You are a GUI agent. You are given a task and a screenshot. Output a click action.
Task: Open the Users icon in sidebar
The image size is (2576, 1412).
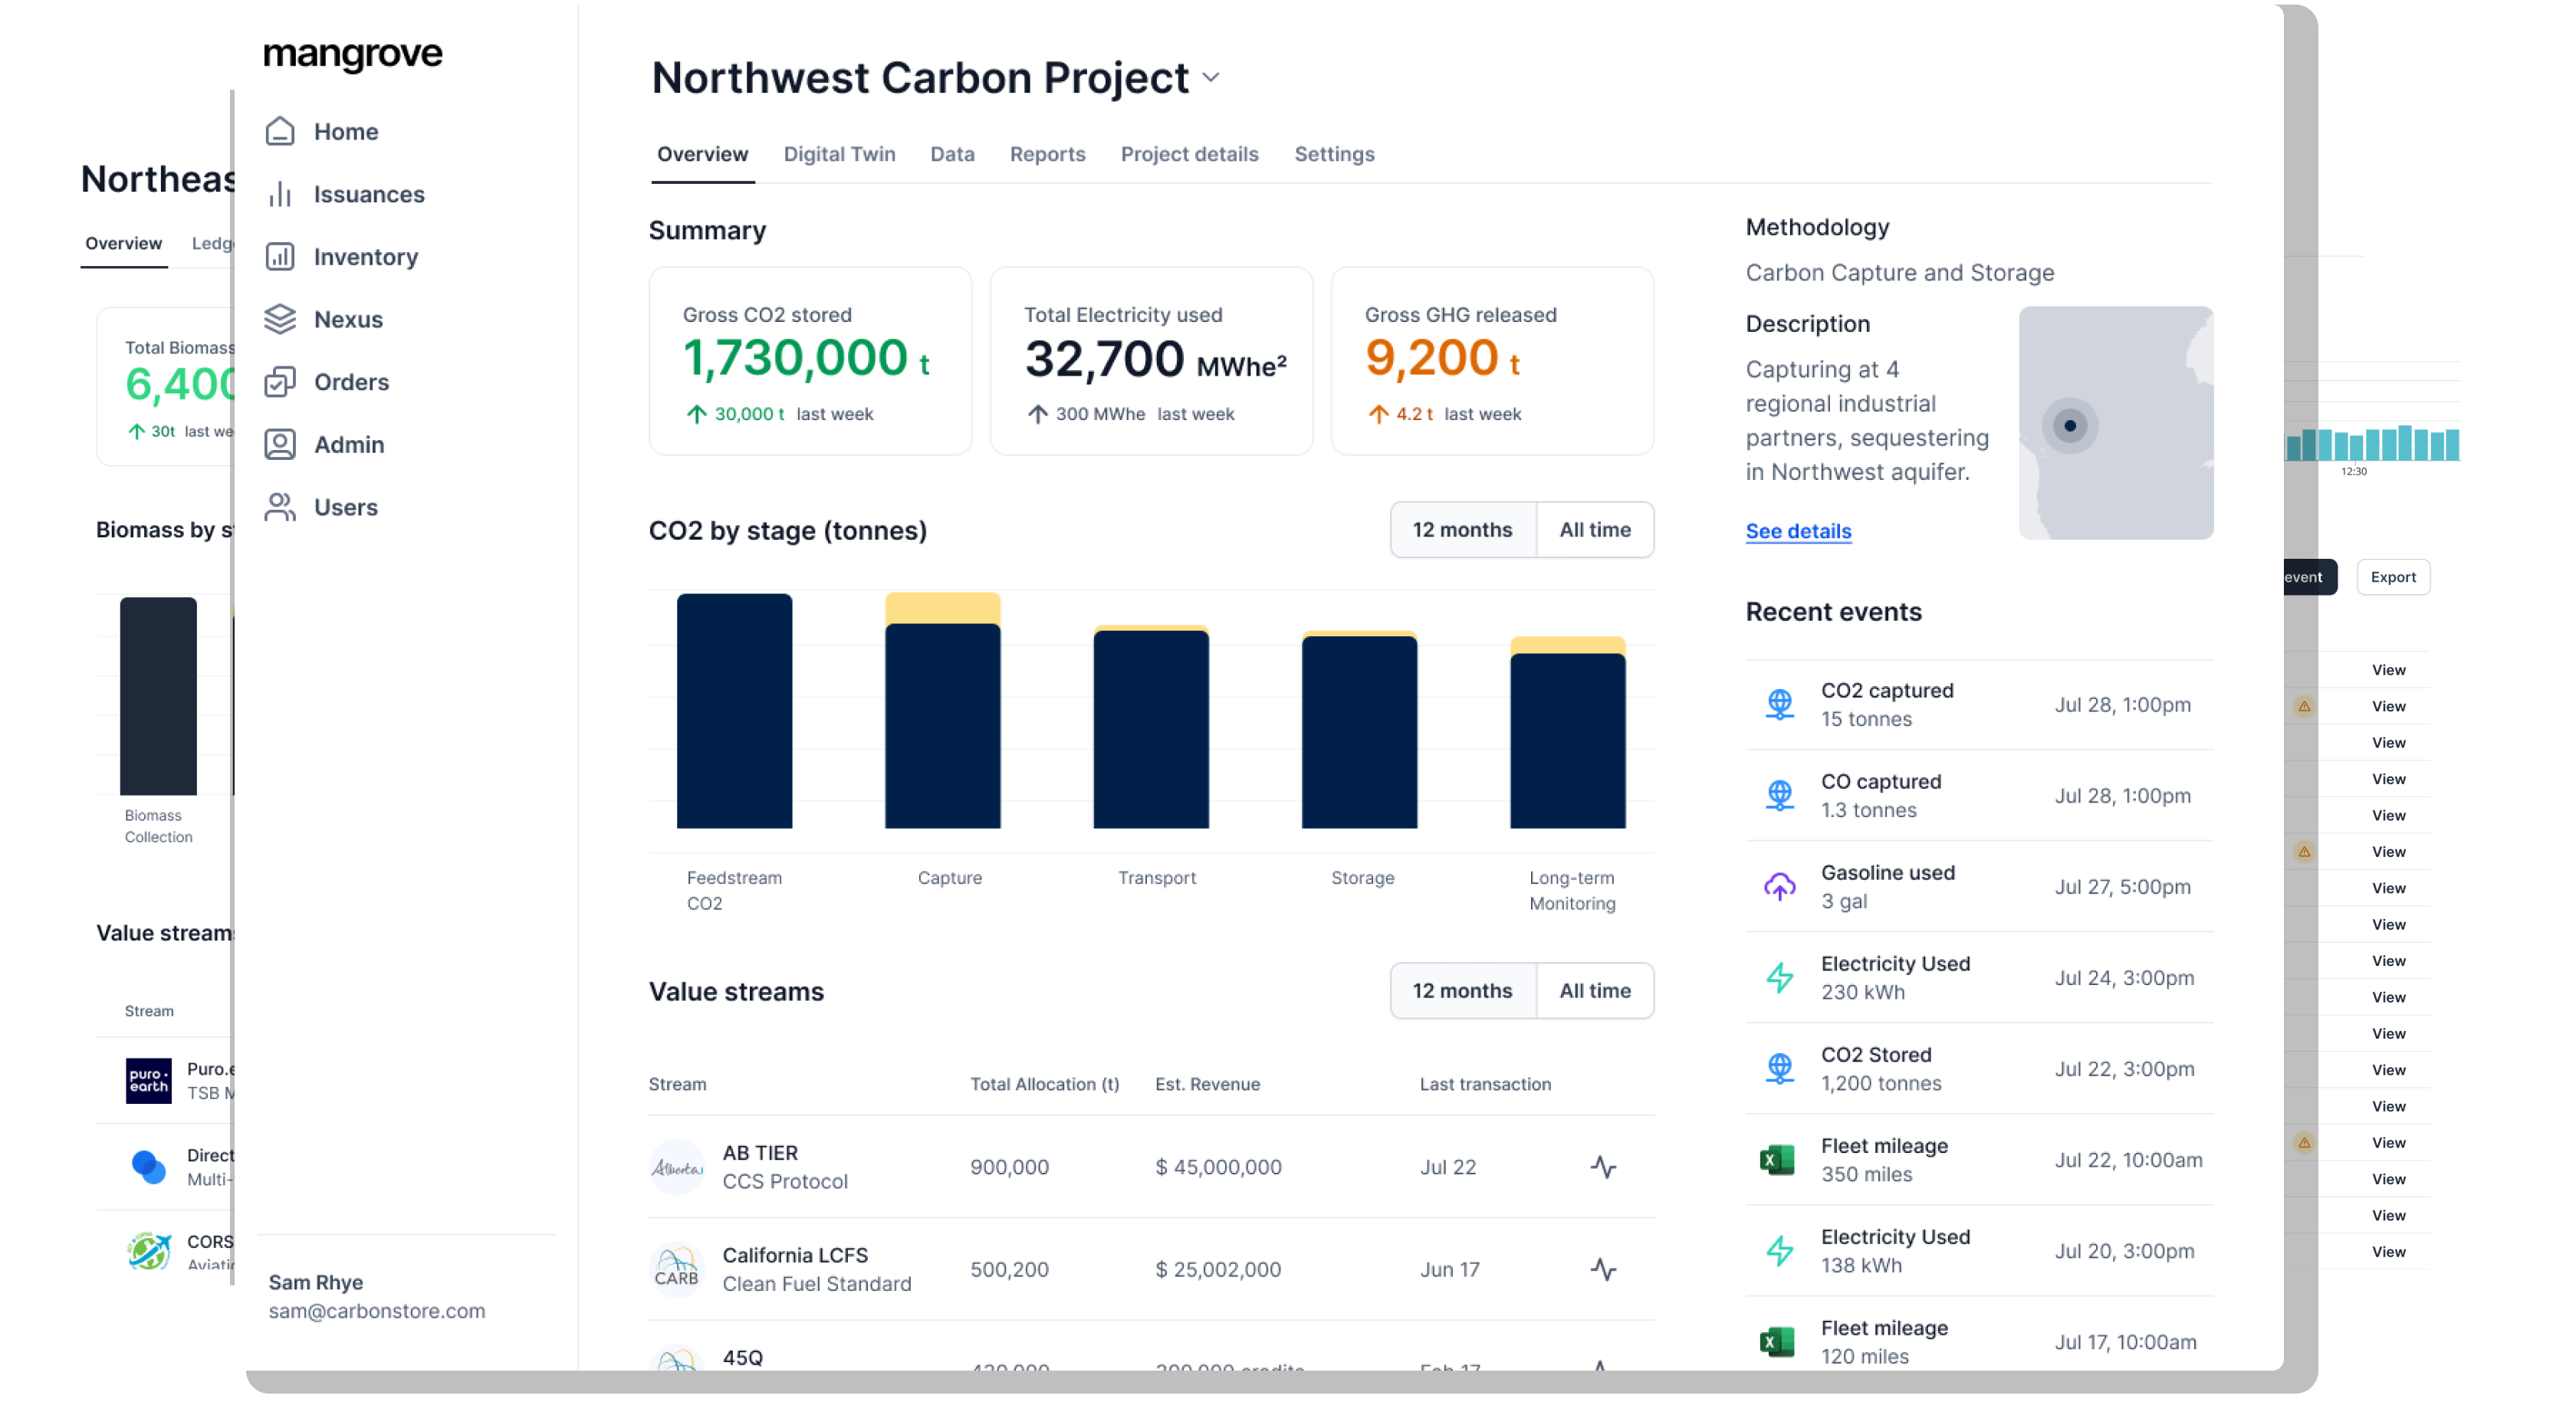coord(280,507)
